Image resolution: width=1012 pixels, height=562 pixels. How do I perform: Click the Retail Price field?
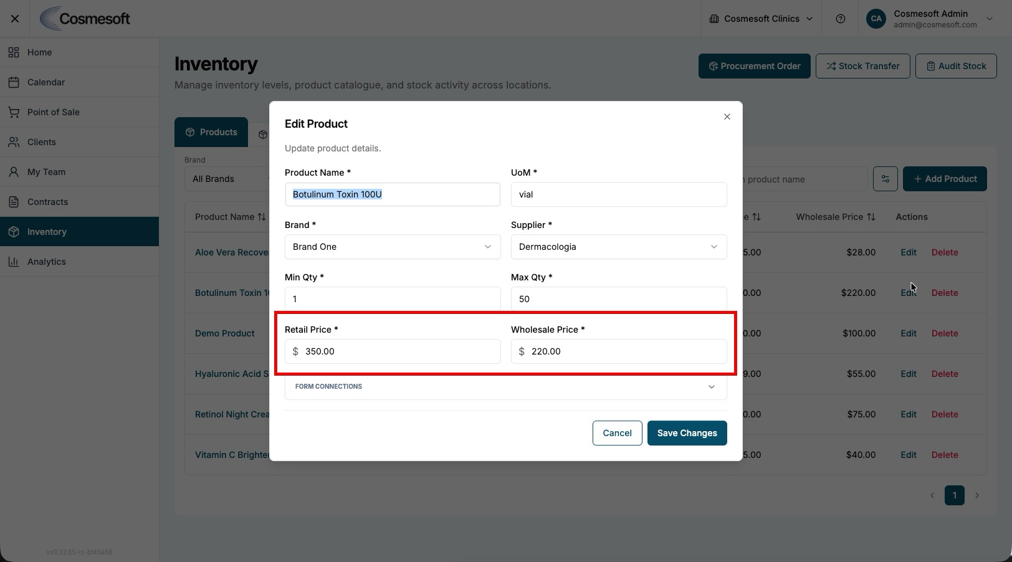[x=393, y=351]
